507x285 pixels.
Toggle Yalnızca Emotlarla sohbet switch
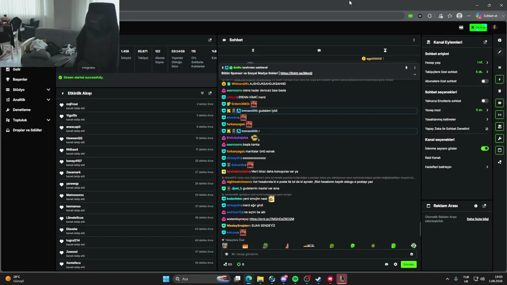484,101
